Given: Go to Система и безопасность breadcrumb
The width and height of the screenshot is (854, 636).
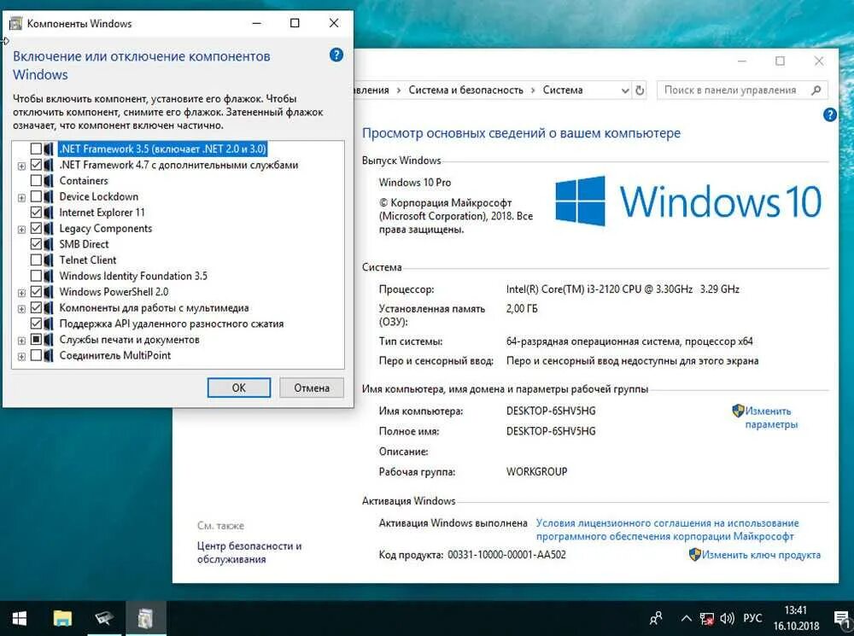Looking at the screenshot, I should [x=465, y=90].
